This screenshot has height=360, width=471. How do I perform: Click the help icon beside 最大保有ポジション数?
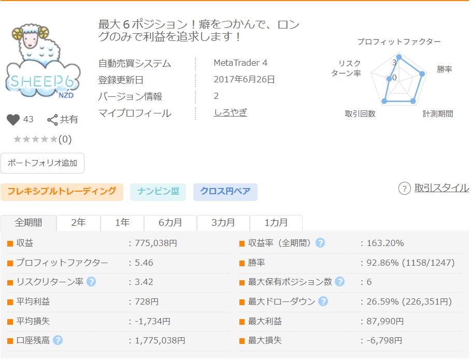pyautogui.click(x=339, y=282)
